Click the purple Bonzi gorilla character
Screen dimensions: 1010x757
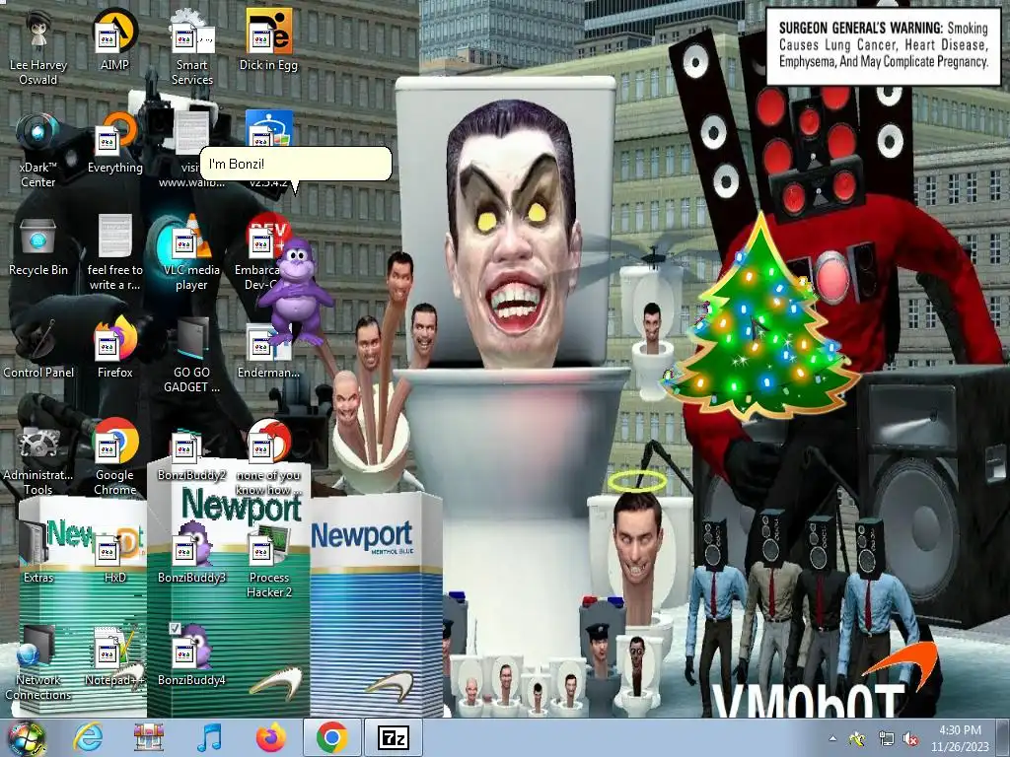[x=296, y=291]
